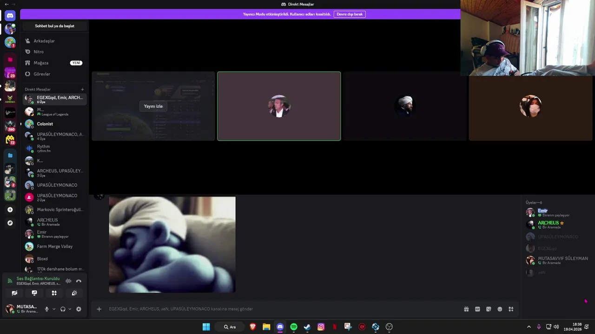Open ARCHEUS DM showing 'Bir Aramada'
595x334 pixels.
coord(54,222)
